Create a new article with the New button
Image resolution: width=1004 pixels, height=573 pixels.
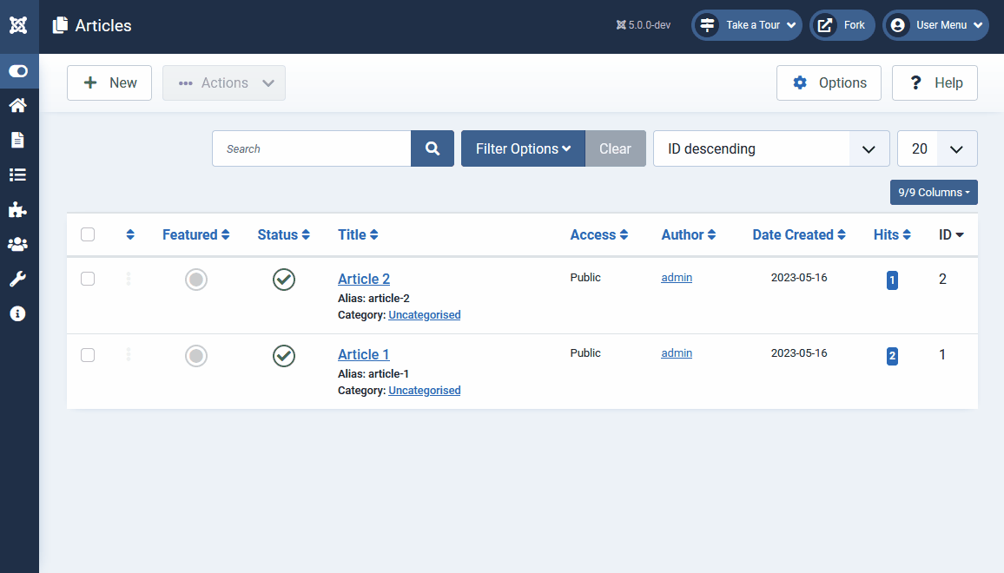tap(109, 82)
